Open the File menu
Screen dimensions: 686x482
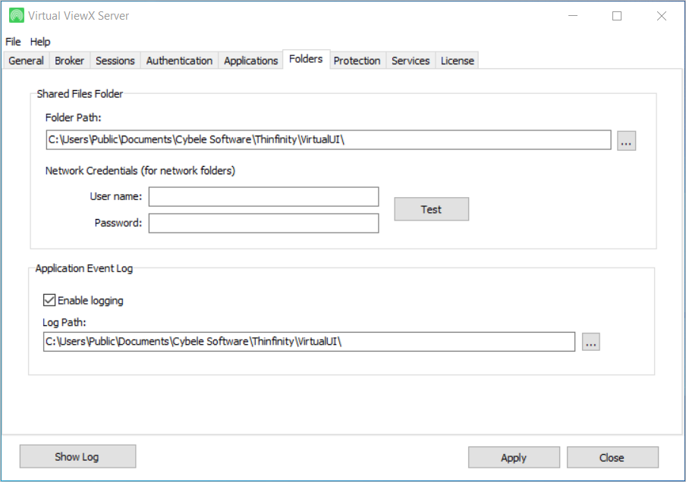(x=13, y=42)
